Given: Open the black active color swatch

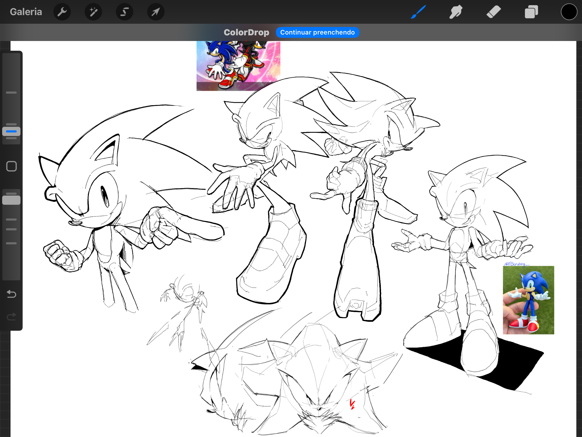Looking at the screenshot, I should coord(569,12).
